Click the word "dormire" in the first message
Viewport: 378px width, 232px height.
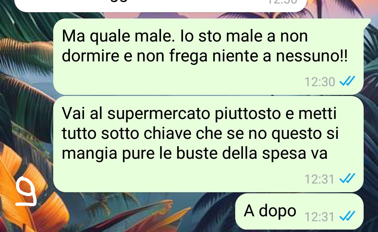click(x=90, y=56)
